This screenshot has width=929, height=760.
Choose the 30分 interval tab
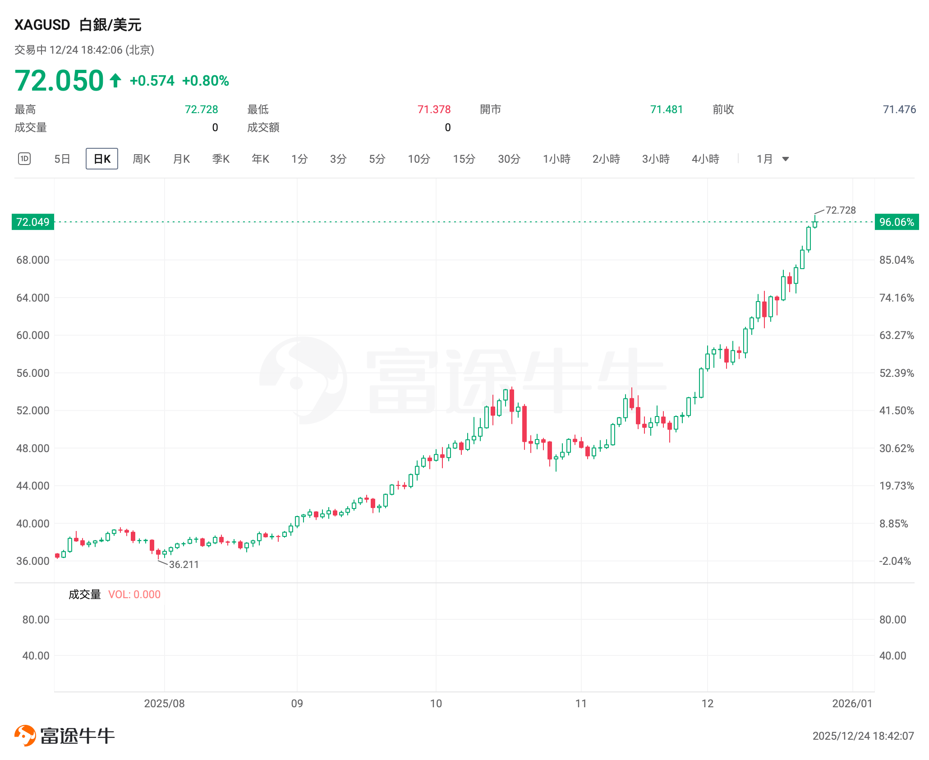click(x=509, y=159)
